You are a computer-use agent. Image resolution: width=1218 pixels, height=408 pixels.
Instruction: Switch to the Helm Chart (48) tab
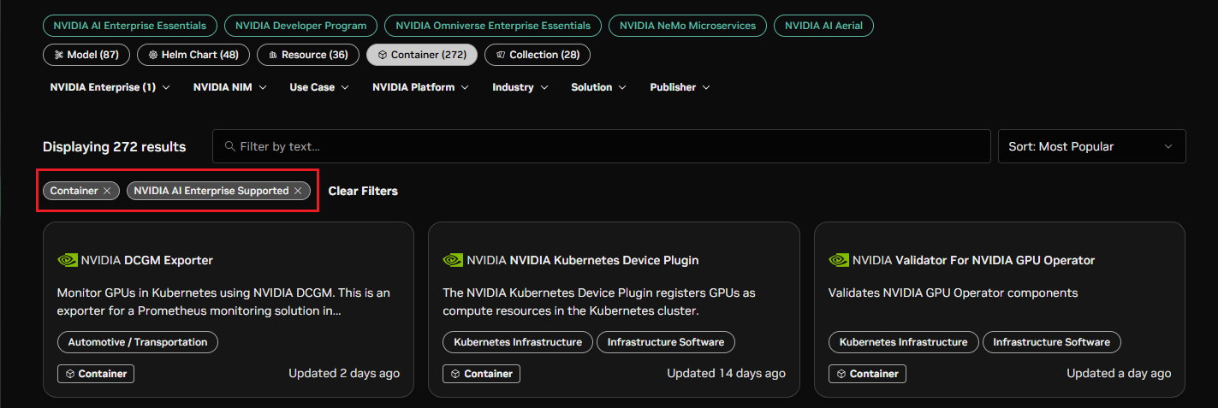(x=193, y=55)
